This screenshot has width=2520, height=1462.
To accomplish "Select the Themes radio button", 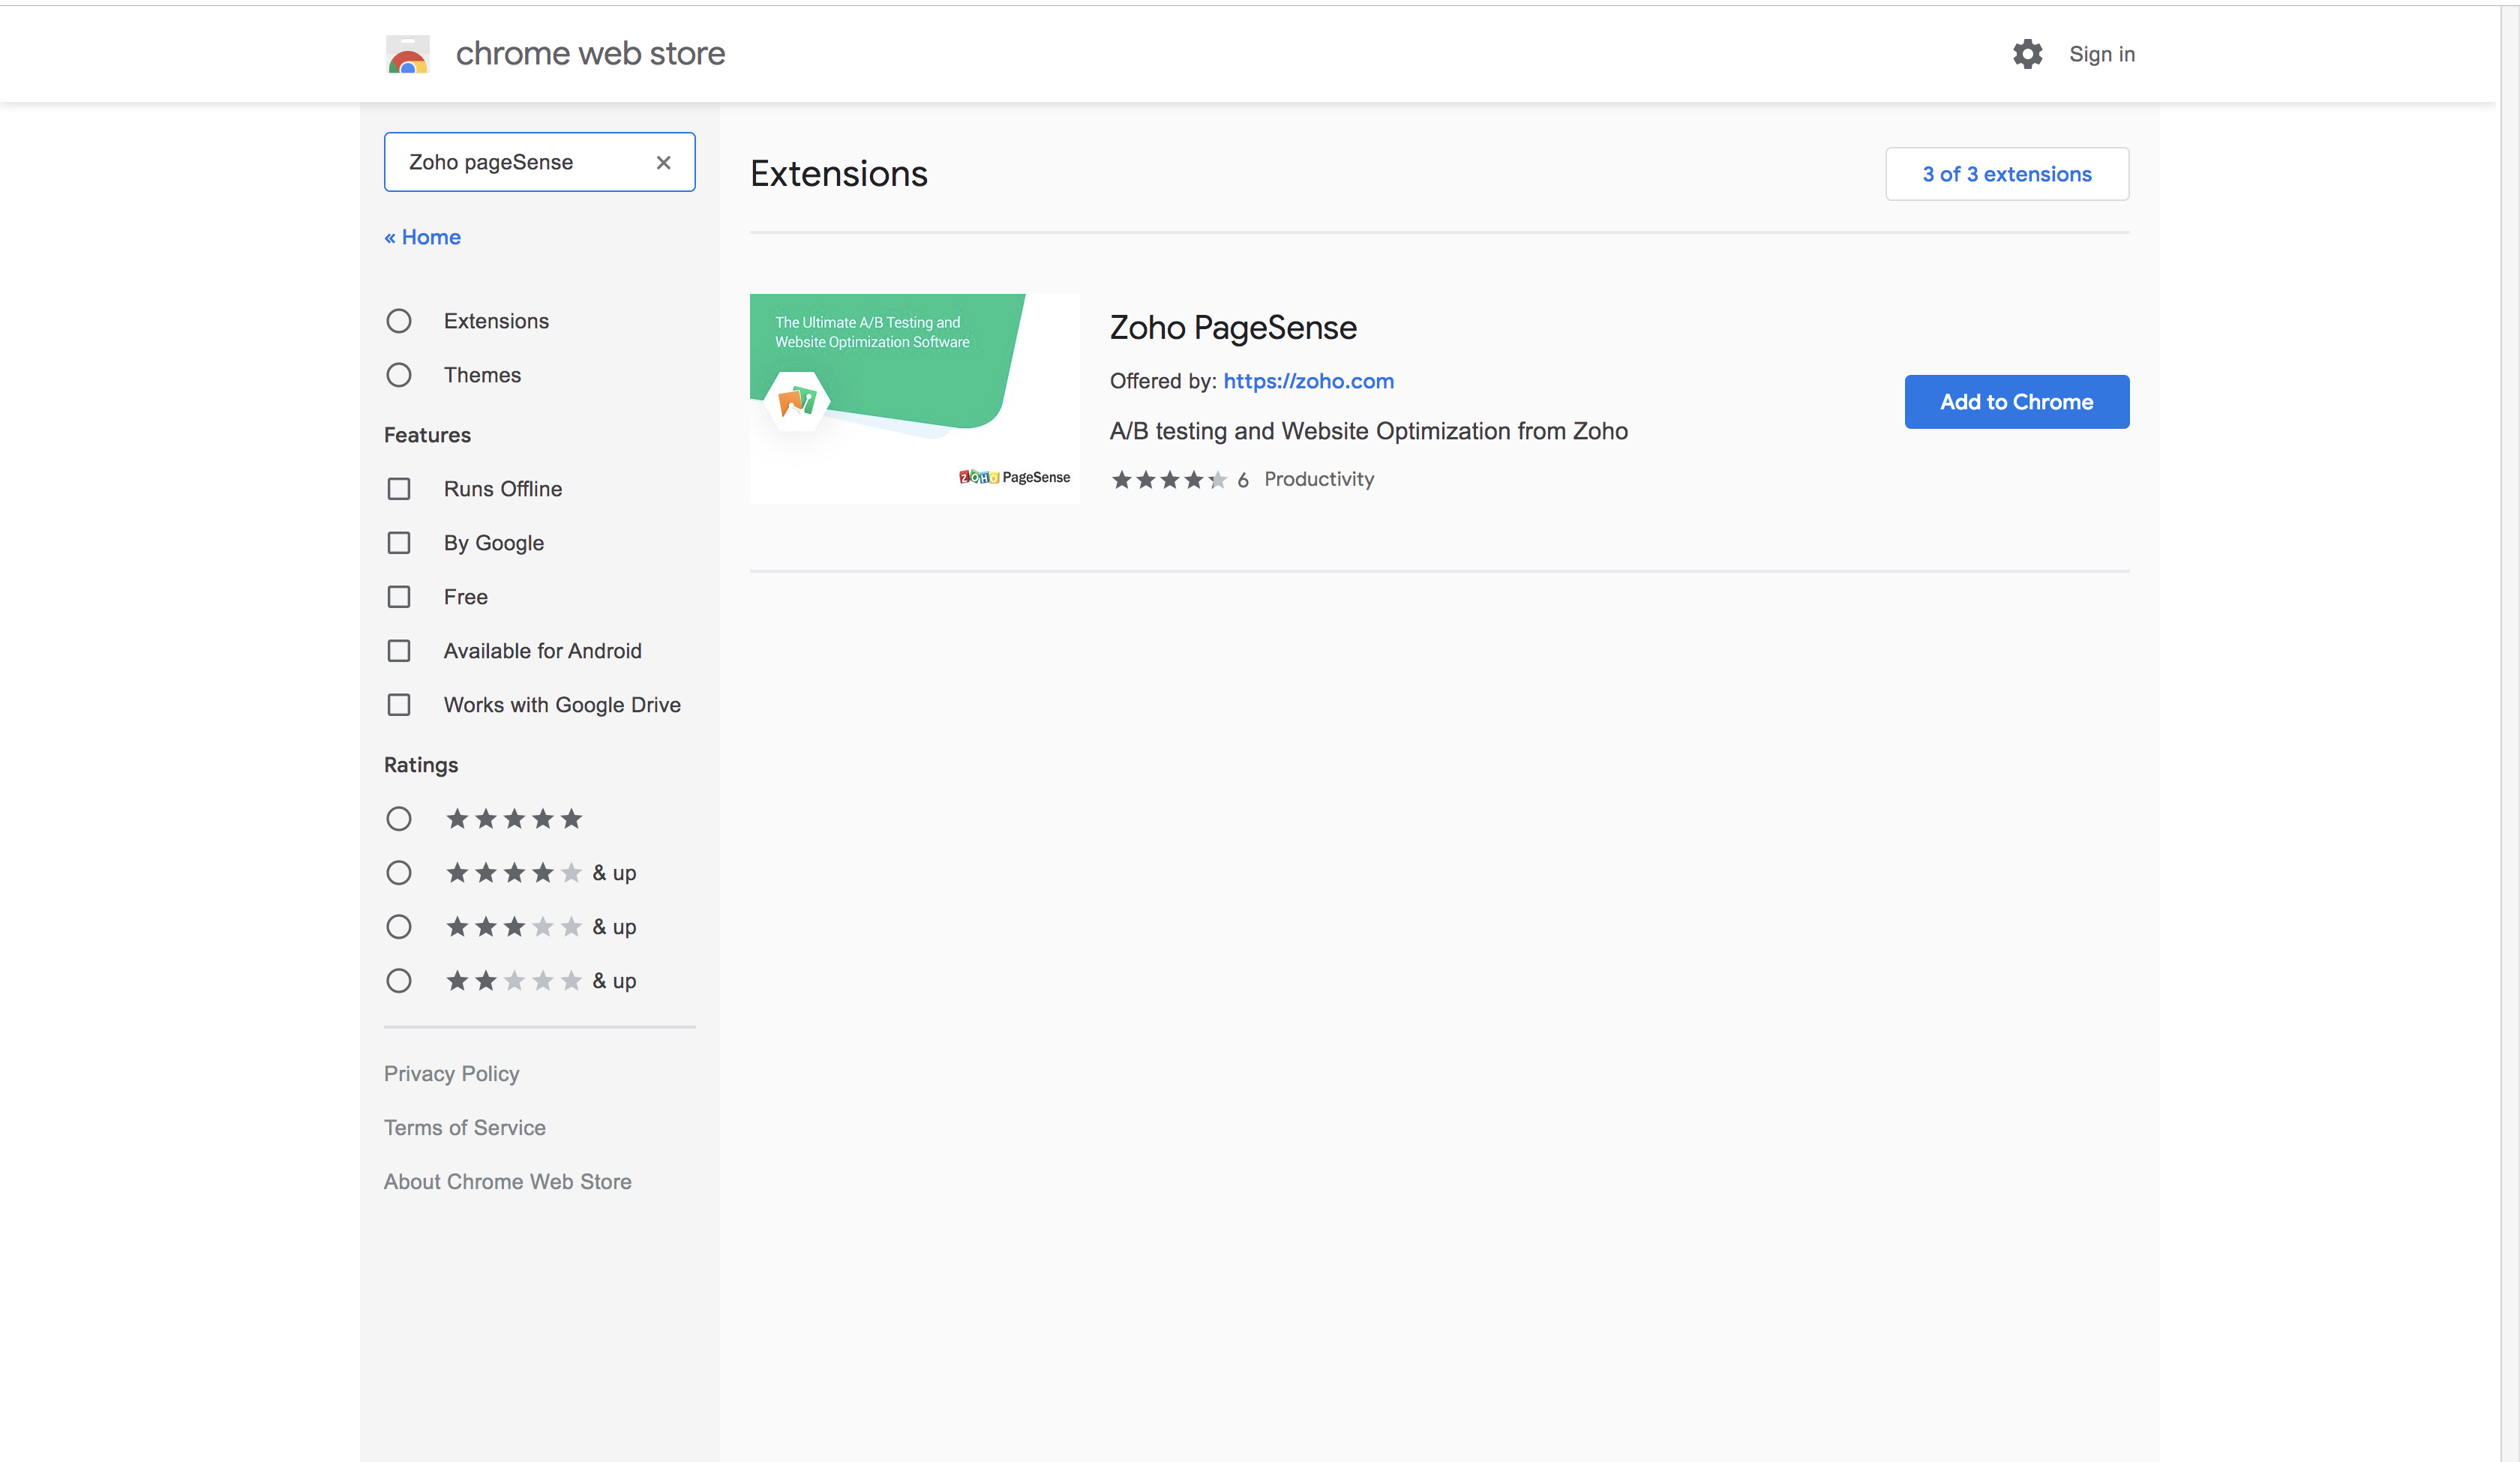I will 399,375.
